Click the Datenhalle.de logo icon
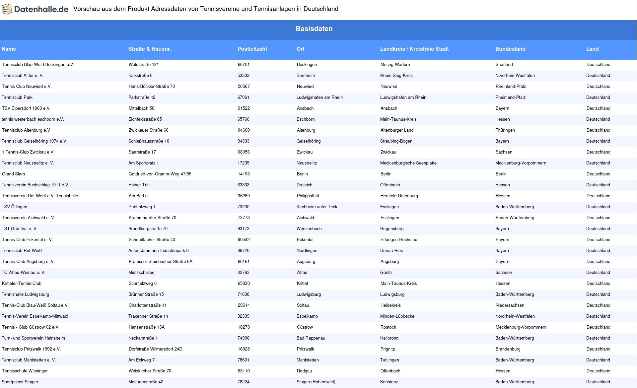Image resolution: width=637 pixels, height=388 pixels. 7,9
